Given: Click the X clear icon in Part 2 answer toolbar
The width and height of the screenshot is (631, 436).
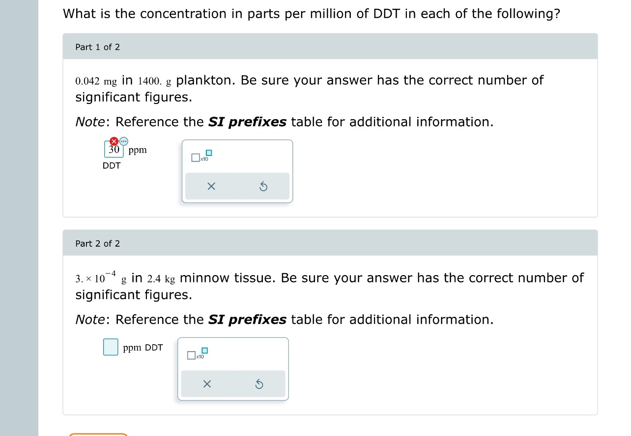Looking at the screenshot, I should tap(207, 384).
